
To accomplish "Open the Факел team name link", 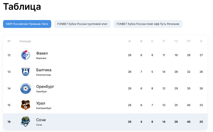I will (x=42, y=53).
